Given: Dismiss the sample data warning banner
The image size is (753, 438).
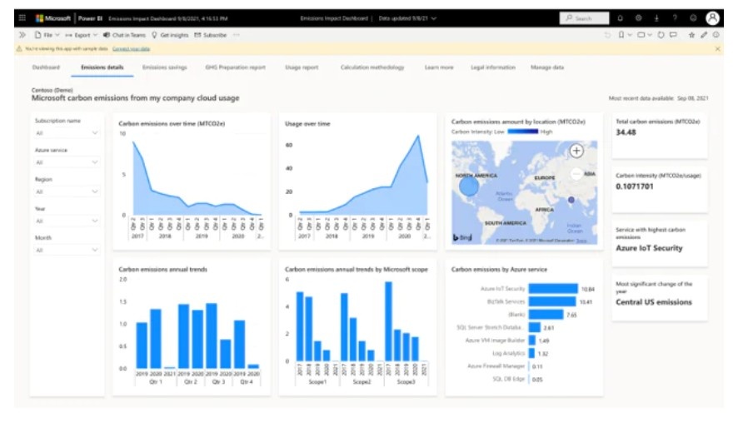Looking at the screenshot, I should (x=717, y=48).
